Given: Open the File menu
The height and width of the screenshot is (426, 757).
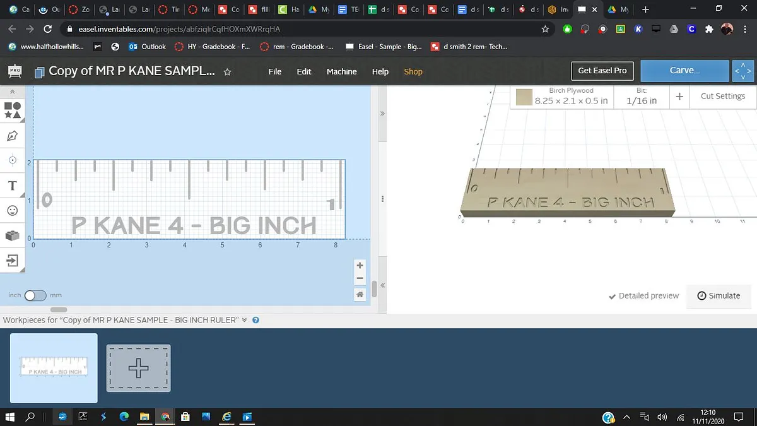Looking at the screenshot, I should coord(275,71).
